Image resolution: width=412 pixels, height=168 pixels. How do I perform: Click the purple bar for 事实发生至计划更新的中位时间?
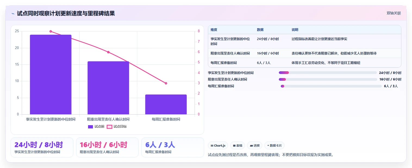point(51,75)
